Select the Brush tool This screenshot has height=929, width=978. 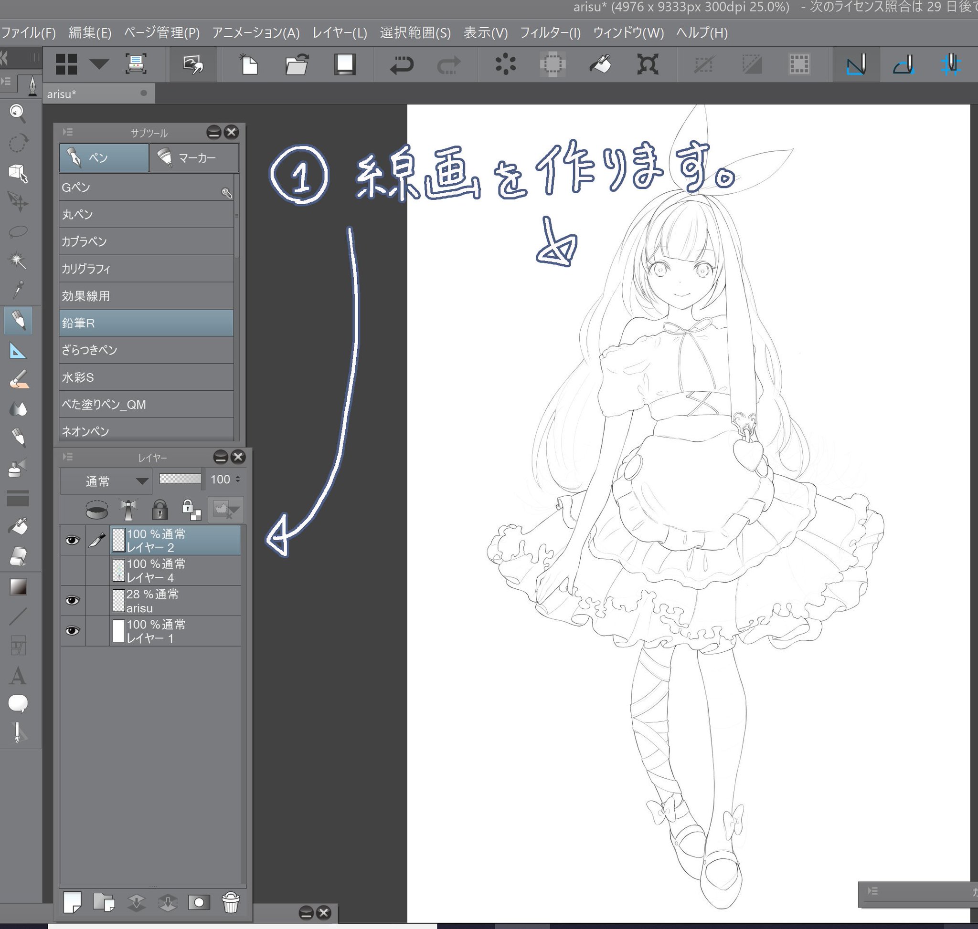pos(18,379)
